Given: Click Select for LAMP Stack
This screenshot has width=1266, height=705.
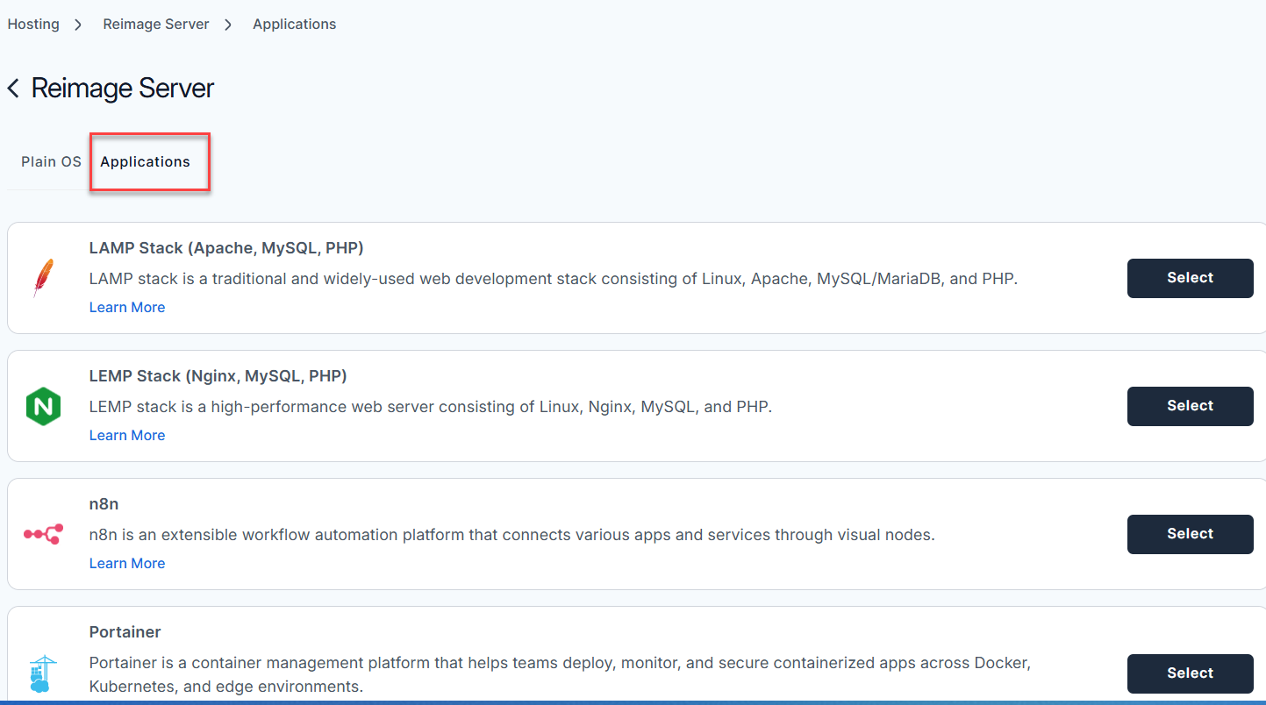Looking at the screenshot, I should coord(1190,278).
